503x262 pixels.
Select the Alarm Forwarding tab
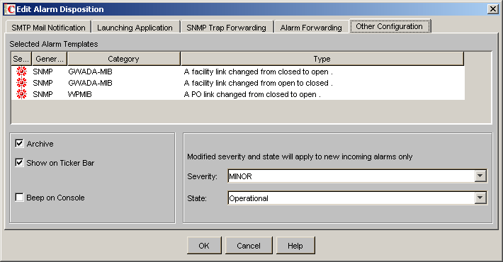pos(311,28)
